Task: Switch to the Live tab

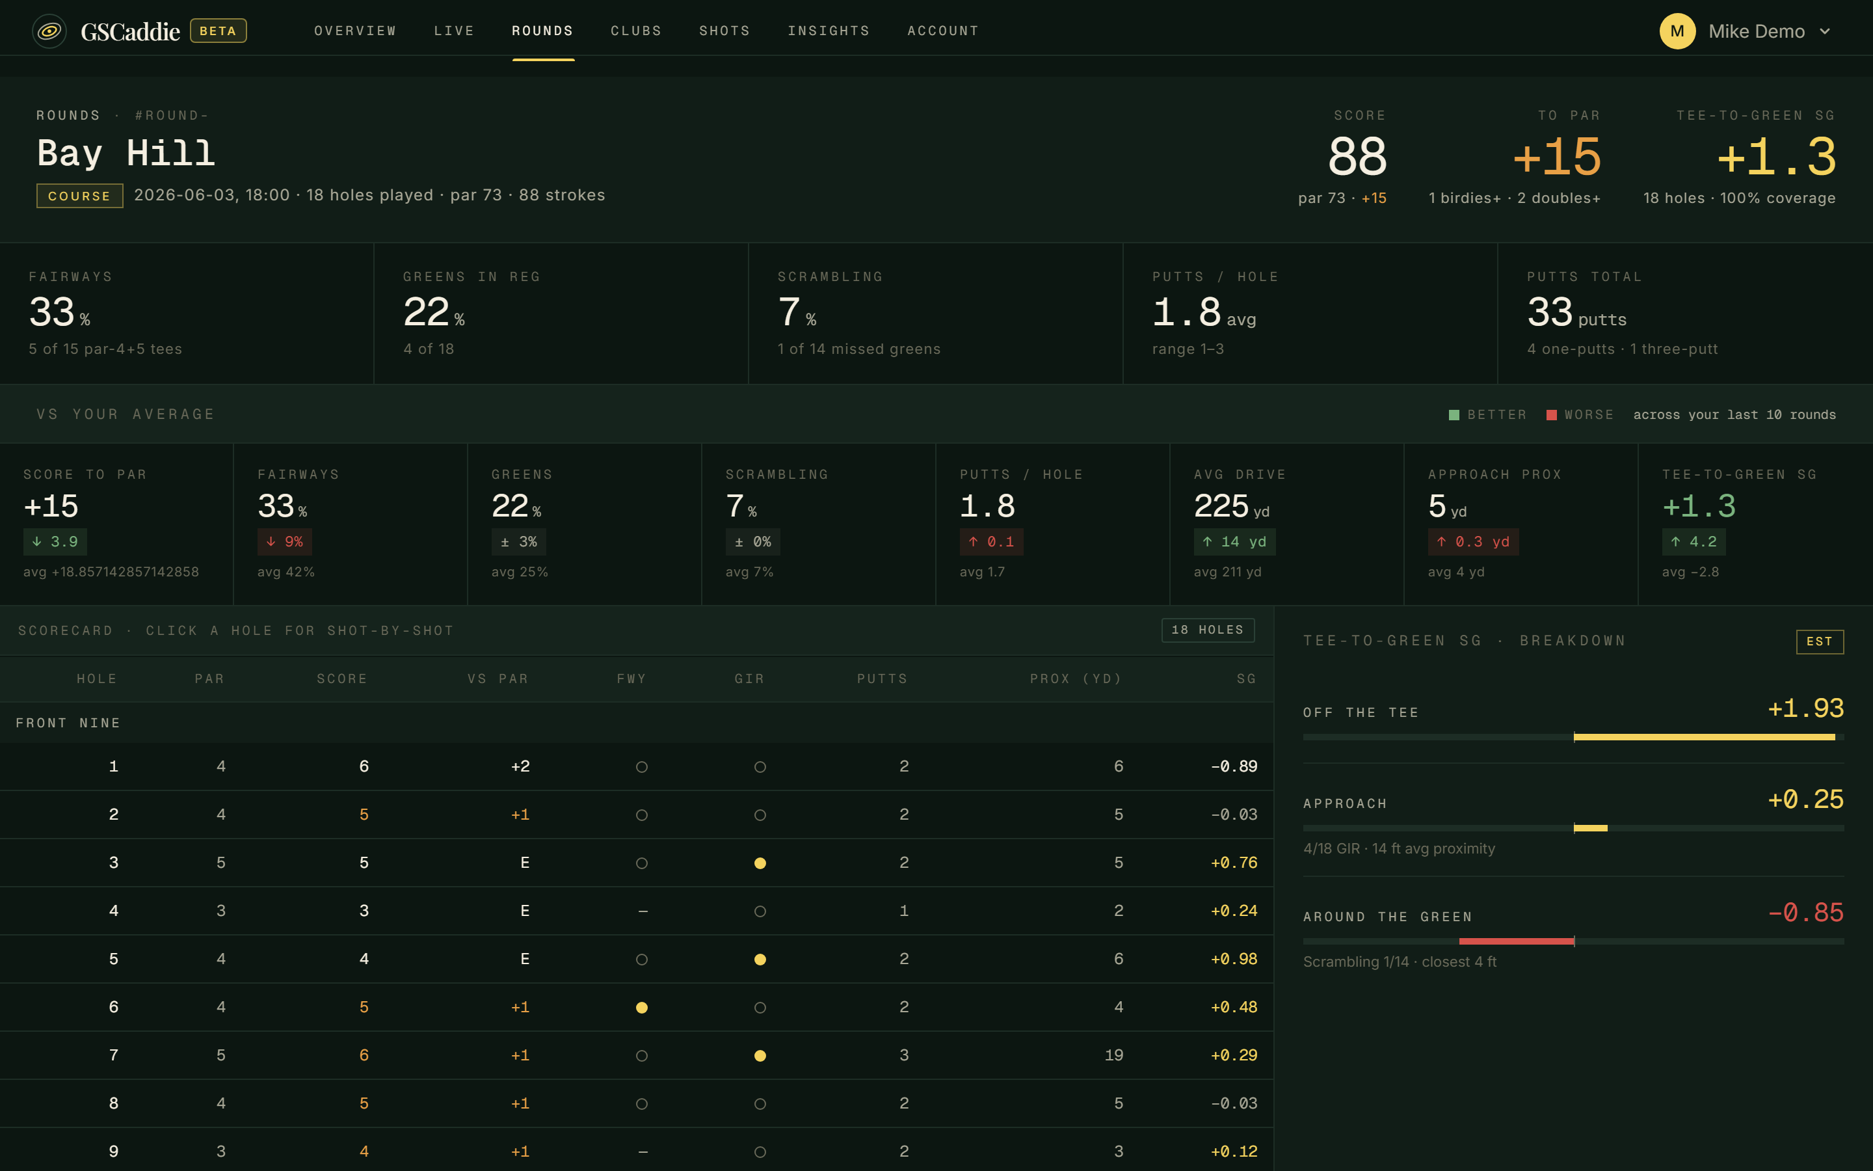Action: 453,31
